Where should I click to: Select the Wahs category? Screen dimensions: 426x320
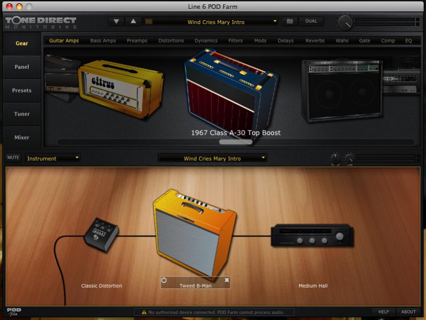(x=342, y=41)
